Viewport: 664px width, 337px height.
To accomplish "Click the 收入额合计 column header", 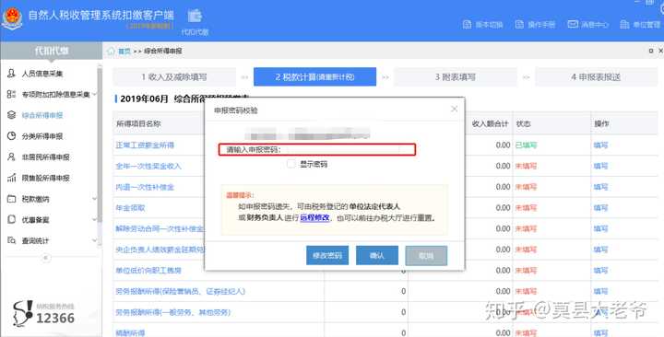I will click(x=490, y=124).
